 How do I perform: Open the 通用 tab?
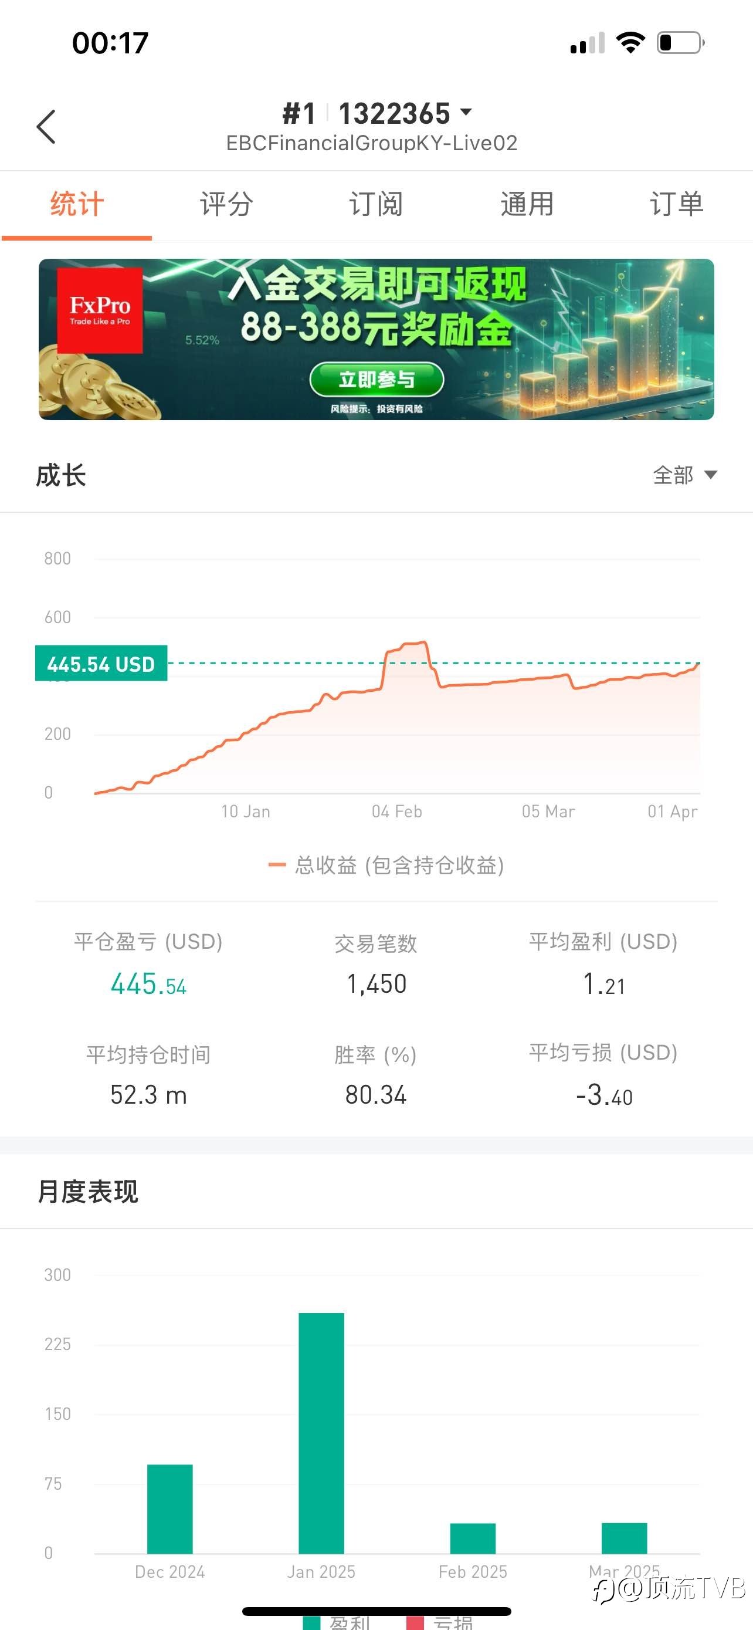[527, 204]
